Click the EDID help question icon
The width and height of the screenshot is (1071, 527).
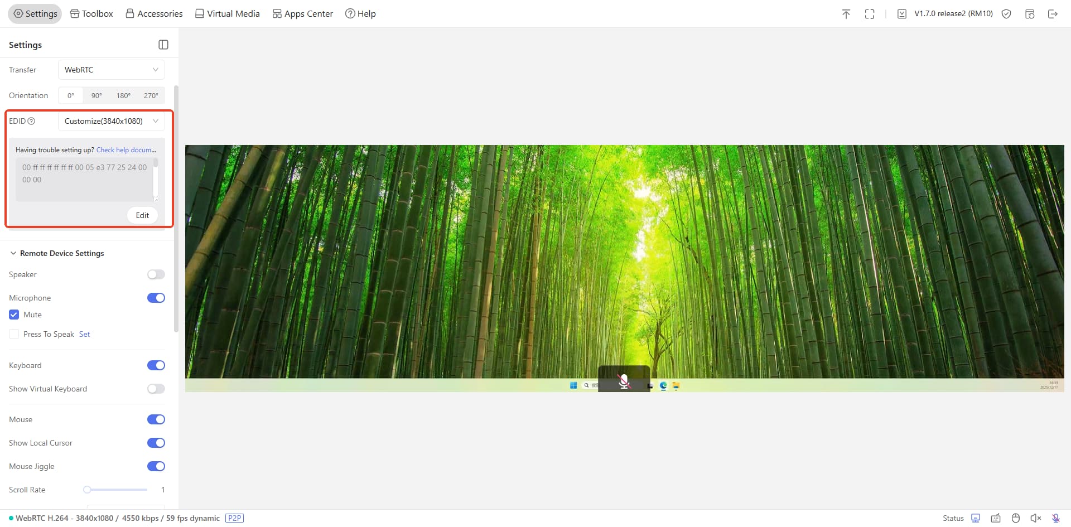[x=31, y=121]
